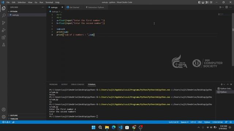Select the Python terminal entry

point(225,92)
